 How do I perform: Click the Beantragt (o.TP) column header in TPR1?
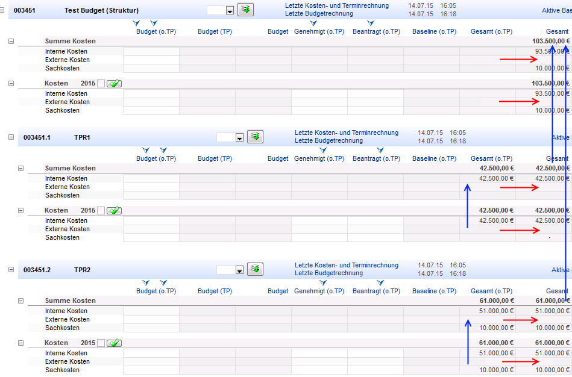coord(377,158)
